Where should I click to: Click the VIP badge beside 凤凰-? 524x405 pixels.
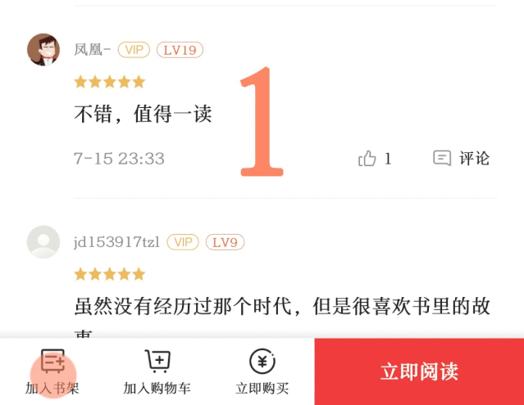134,50
